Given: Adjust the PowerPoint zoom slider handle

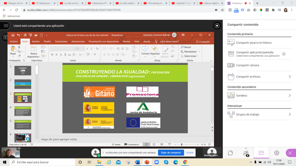Looking at the screenshot, I should 182,144.
